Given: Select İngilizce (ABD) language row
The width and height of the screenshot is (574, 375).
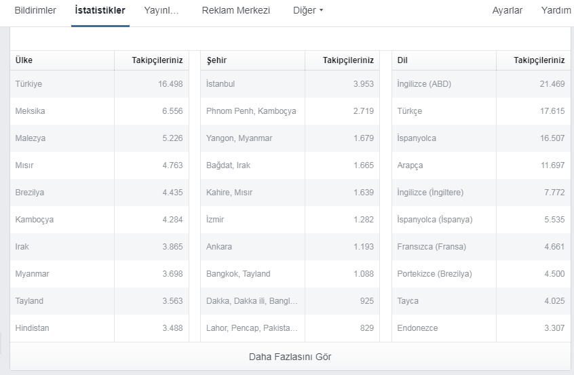Looking at the screenshot, I should click(x=481, y=84).
